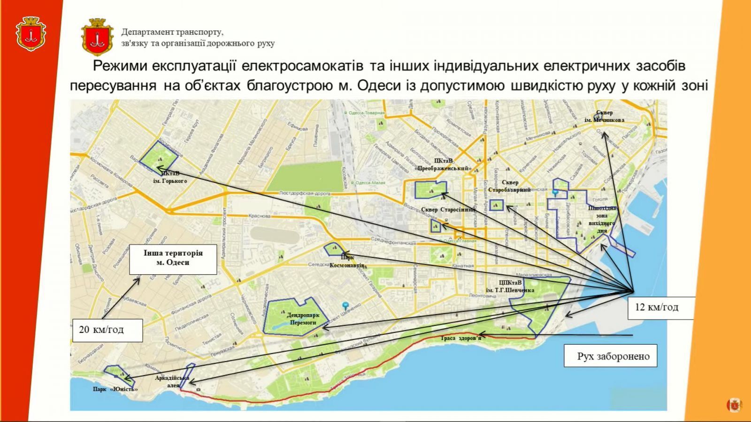
Task: Click the 'Траса здоров'я' label
Action: 461,338
